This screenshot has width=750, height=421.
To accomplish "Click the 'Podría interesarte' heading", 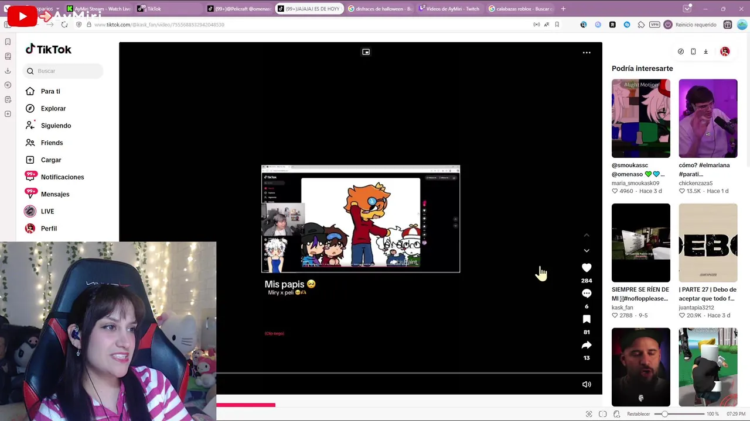I will point(642,68).
